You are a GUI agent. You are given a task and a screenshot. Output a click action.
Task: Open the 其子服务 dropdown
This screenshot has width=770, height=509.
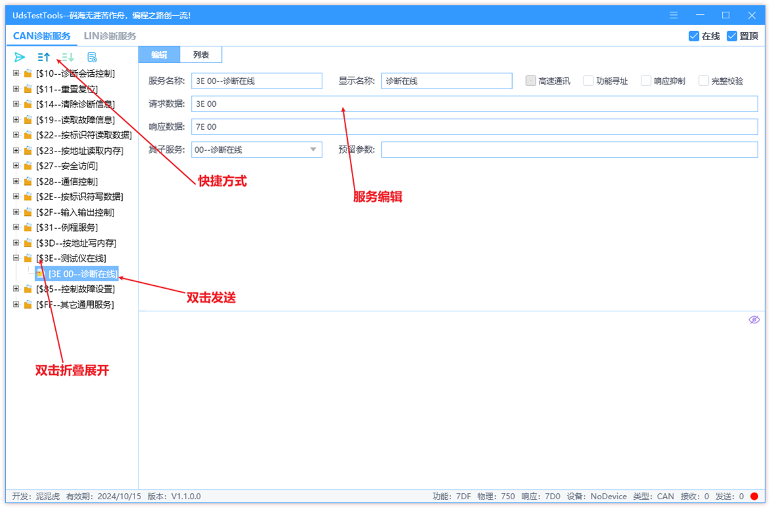point(257,150)
